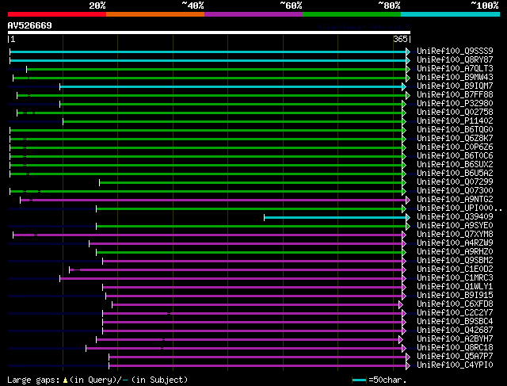
Task: Click the cyan alignment bar of B9IQM7
Action: click(x=233, y=86)
